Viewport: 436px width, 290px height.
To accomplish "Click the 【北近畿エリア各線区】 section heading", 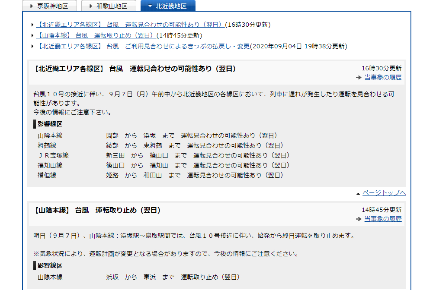I will coord(135,69).
